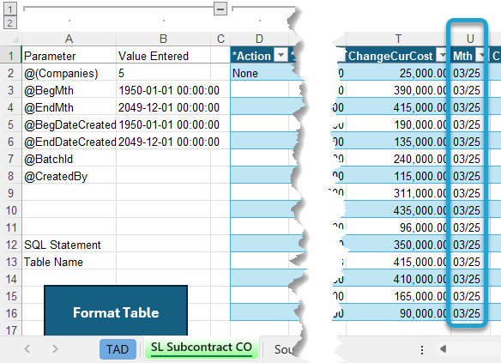This screenshot has width=501, height=363.
Task: Select the SL Subcontract CO sheet tab
Action: coord(202,348)
